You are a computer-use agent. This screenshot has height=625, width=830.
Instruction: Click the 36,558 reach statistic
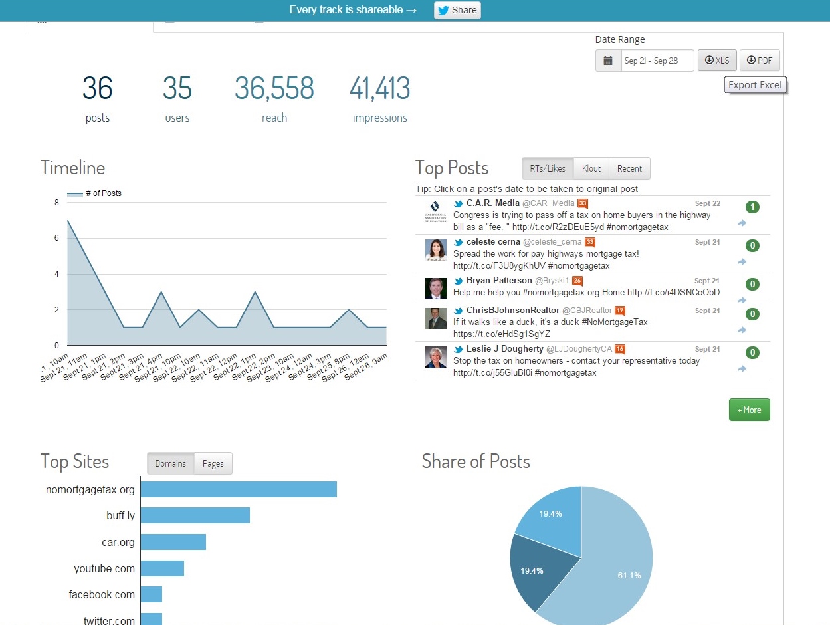(274, 98)
